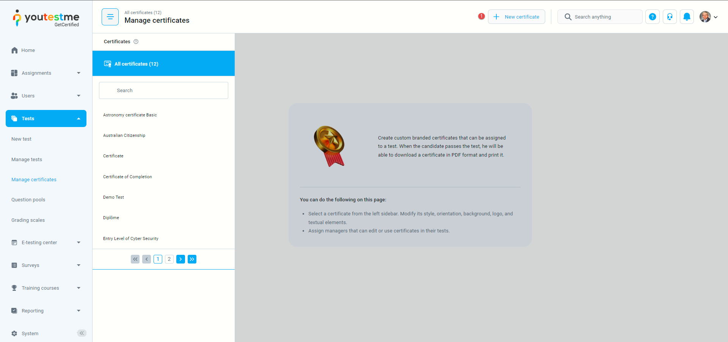Go to the next certificates page
Viewport: 728px width, 342px height.
pyautogui.click(x=181, y=259)
